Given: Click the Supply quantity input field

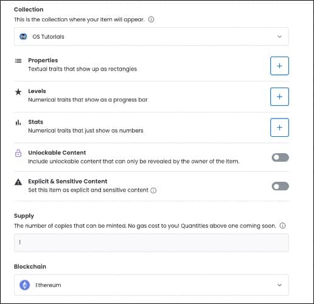Looking at the screenshot, I should [151, 243].
